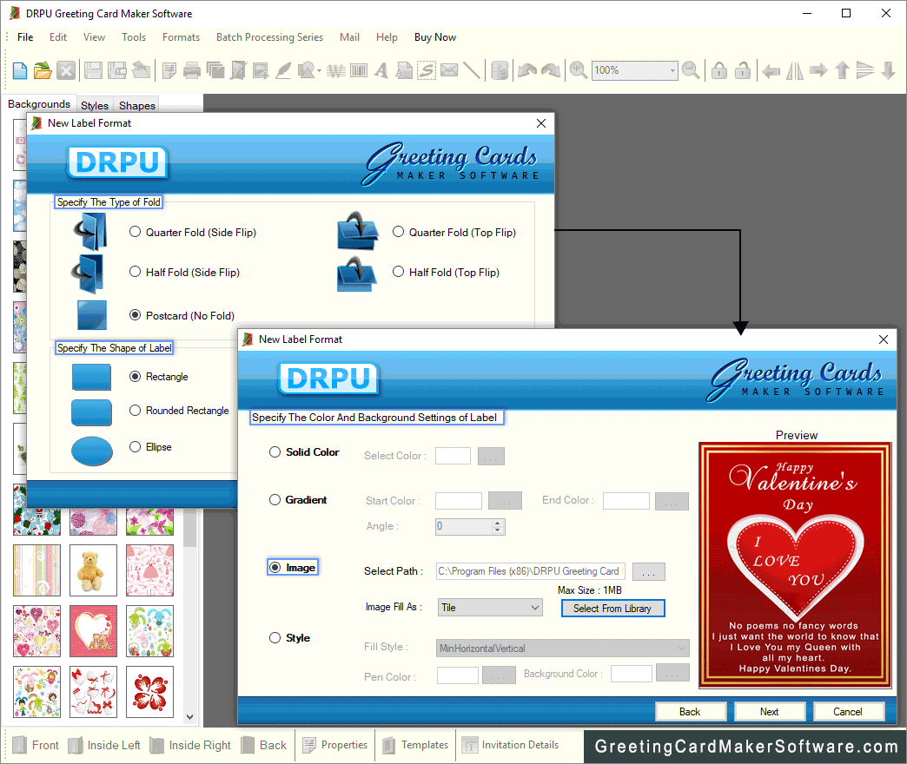Viewport: 907px width, 764px height.
Task: Select the diagonal line drawing tool
Action: (x=472, y=70)
